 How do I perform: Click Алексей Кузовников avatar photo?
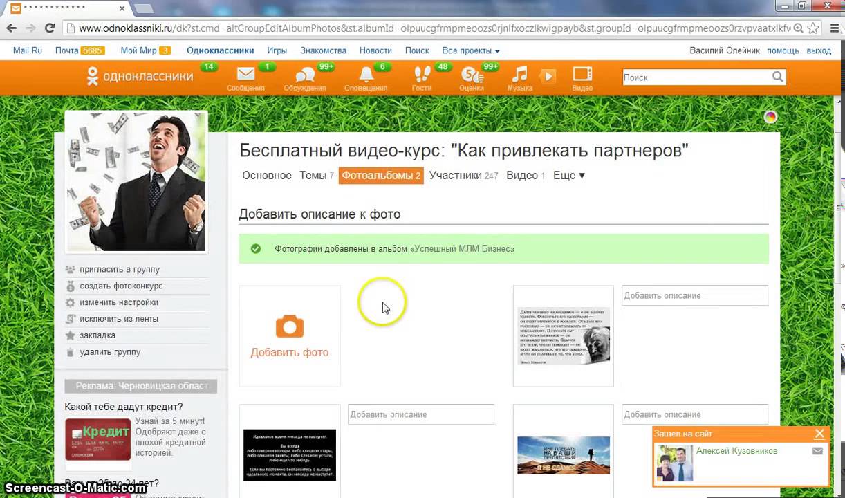click(675, 463)
